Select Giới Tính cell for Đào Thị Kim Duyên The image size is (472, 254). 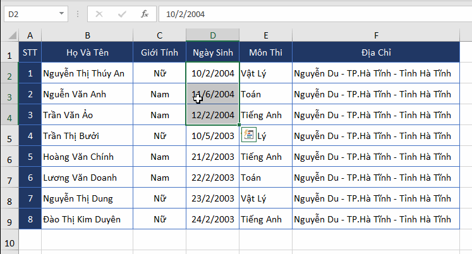(159, 219)
